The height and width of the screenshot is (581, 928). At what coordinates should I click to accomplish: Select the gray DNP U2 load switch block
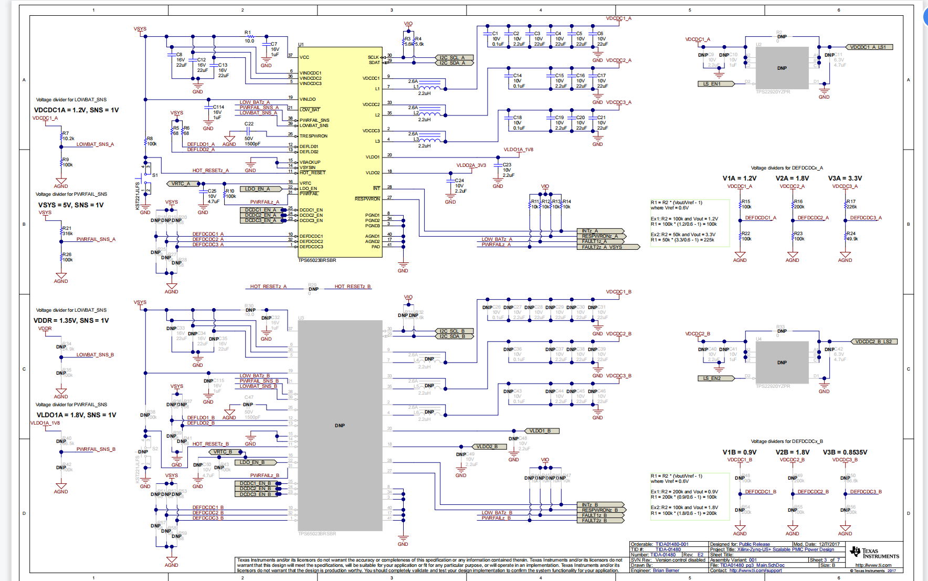782,68
